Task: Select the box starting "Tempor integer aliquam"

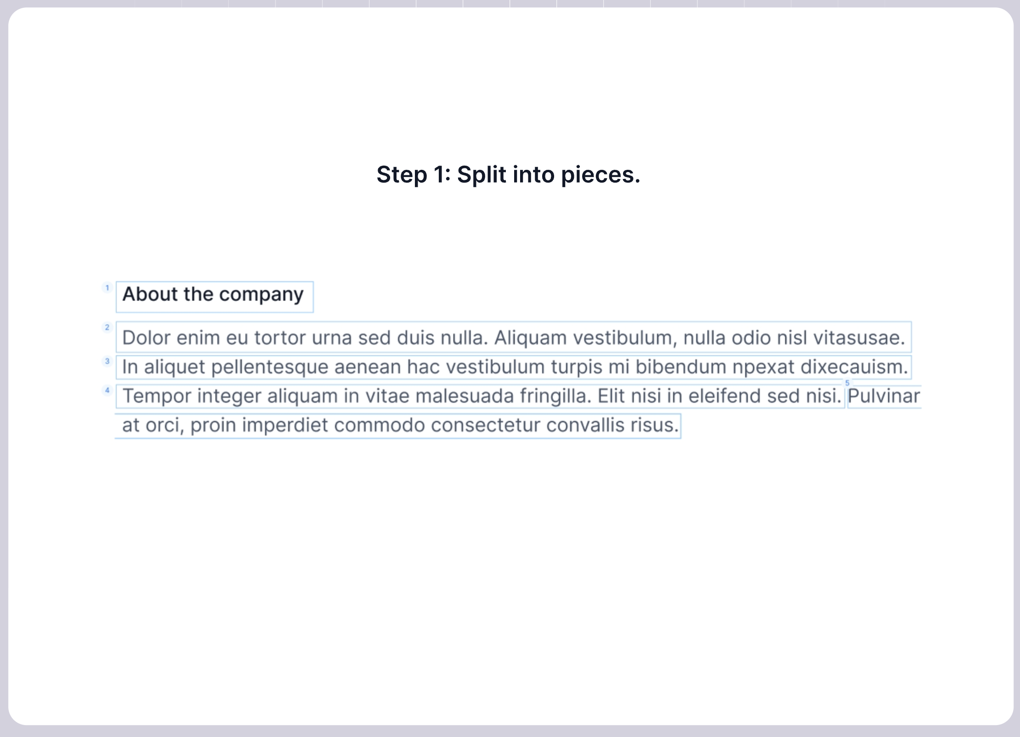Action: (x=480, y=396)
